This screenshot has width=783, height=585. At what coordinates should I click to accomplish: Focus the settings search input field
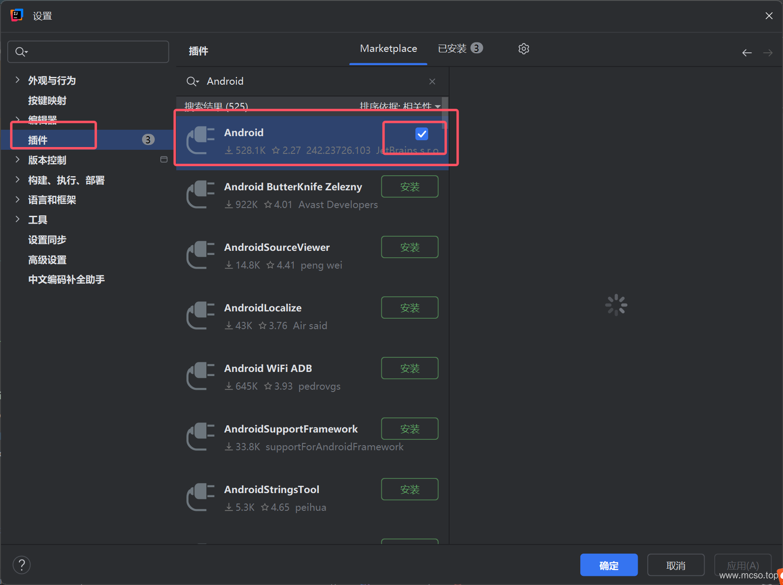coord(88,52)
